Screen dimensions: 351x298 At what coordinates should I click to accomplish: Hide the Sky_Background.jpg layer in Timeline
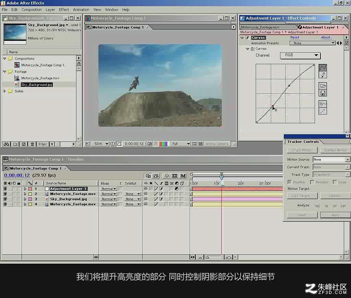(5, 199)
